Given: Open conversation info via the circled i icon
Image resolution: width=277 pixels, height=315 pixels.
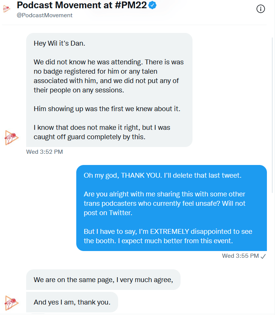Looking at the screenshot, I should (261, 9).
